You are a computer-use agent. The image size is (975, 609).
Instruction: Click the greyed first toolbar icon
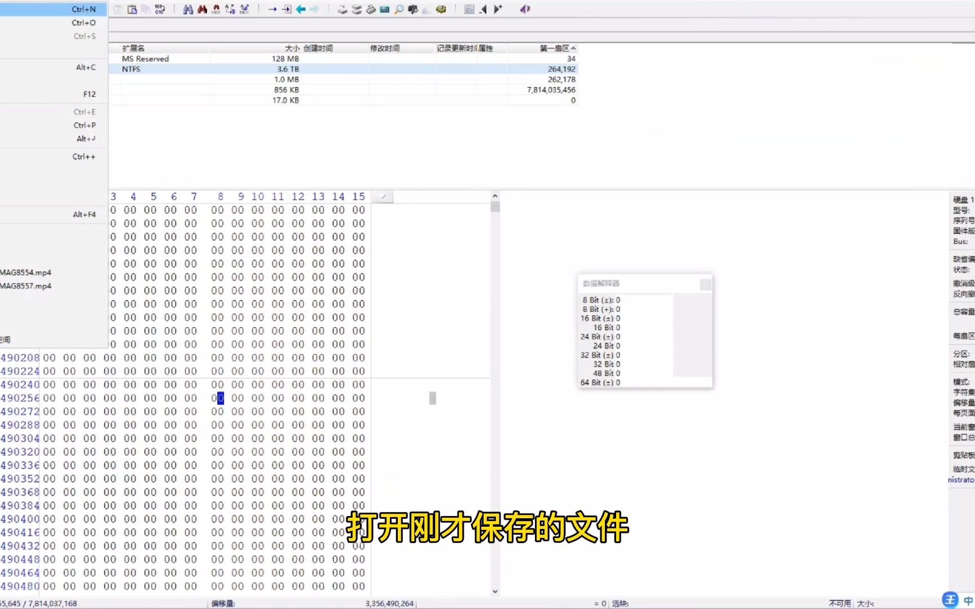point(118,9)
